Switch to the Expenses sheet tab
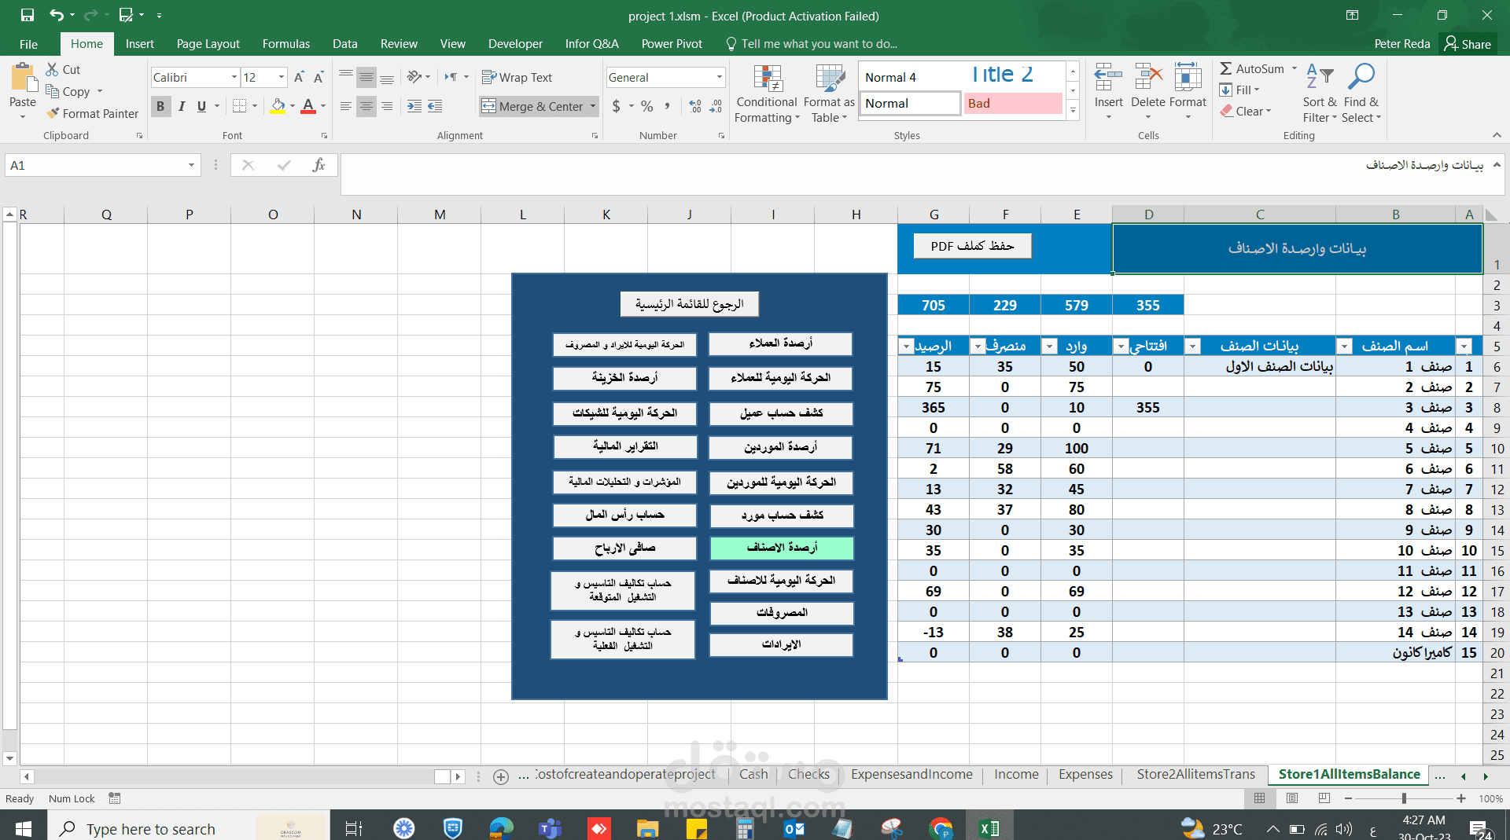Screen dimensions: 1510x840 [x=1085, y=775]
